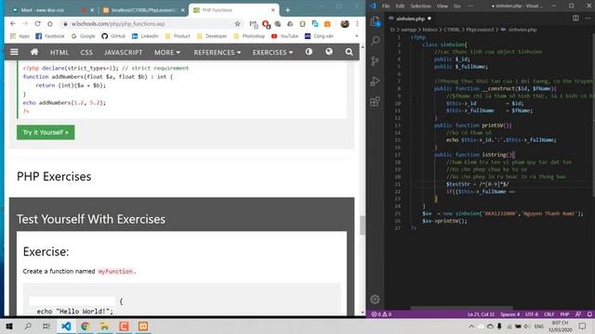595x334 pixels.
Task: Show more bookmarks overflow chevron in Chrome
Action: pos(357,36)
